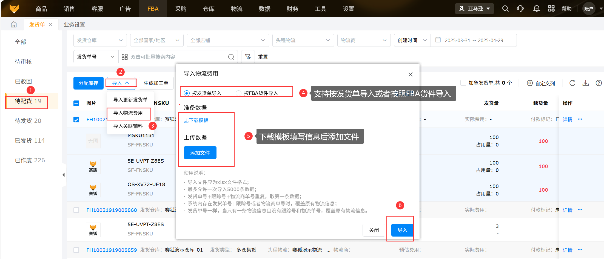Check the FH10021919008860 row checkbox
The image size is (604, 259).
pos(76,210)
